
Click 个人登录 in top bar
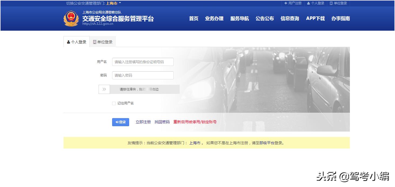coord(316,3)
